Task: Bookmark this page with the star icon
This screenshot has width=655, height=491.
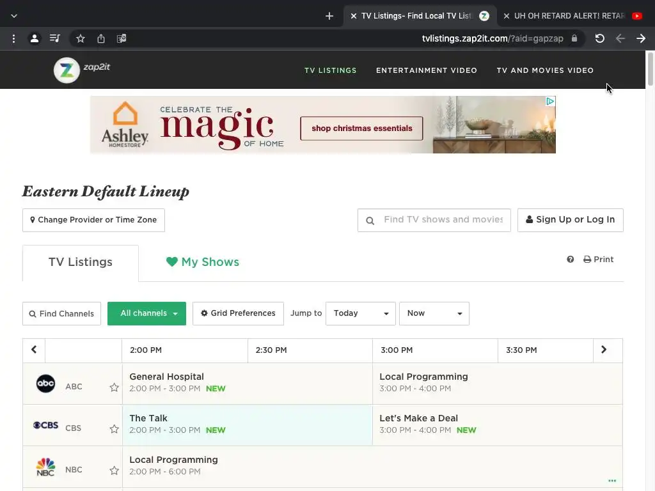Action: click(x=81, y=39)
